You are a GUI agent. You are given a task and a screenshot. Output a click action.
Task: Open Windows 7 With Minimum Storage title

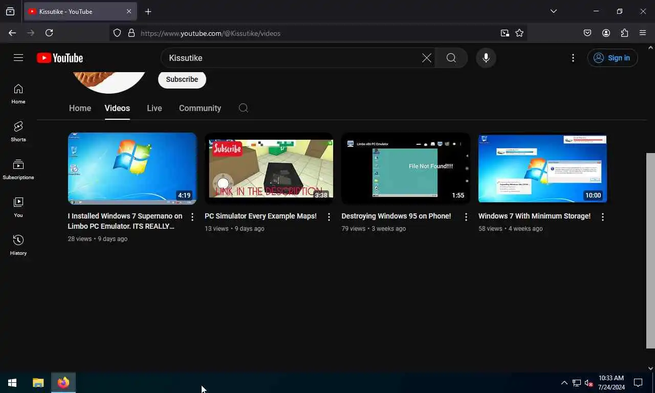pos(534,216)
